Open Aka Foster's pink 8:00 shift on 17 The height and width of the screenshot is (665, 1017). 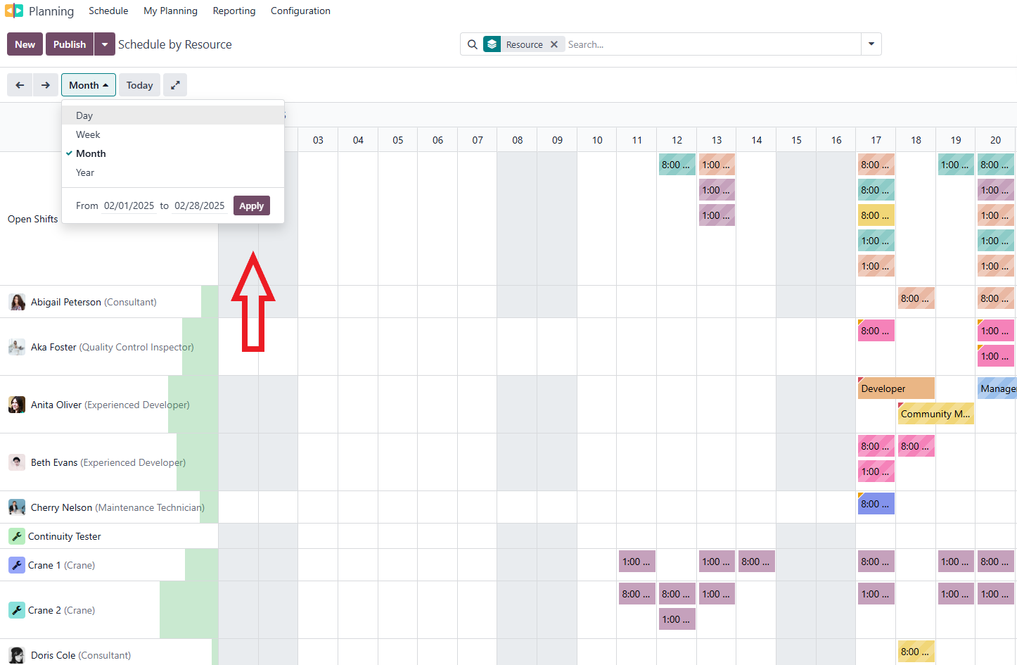[x=876, y=331]
